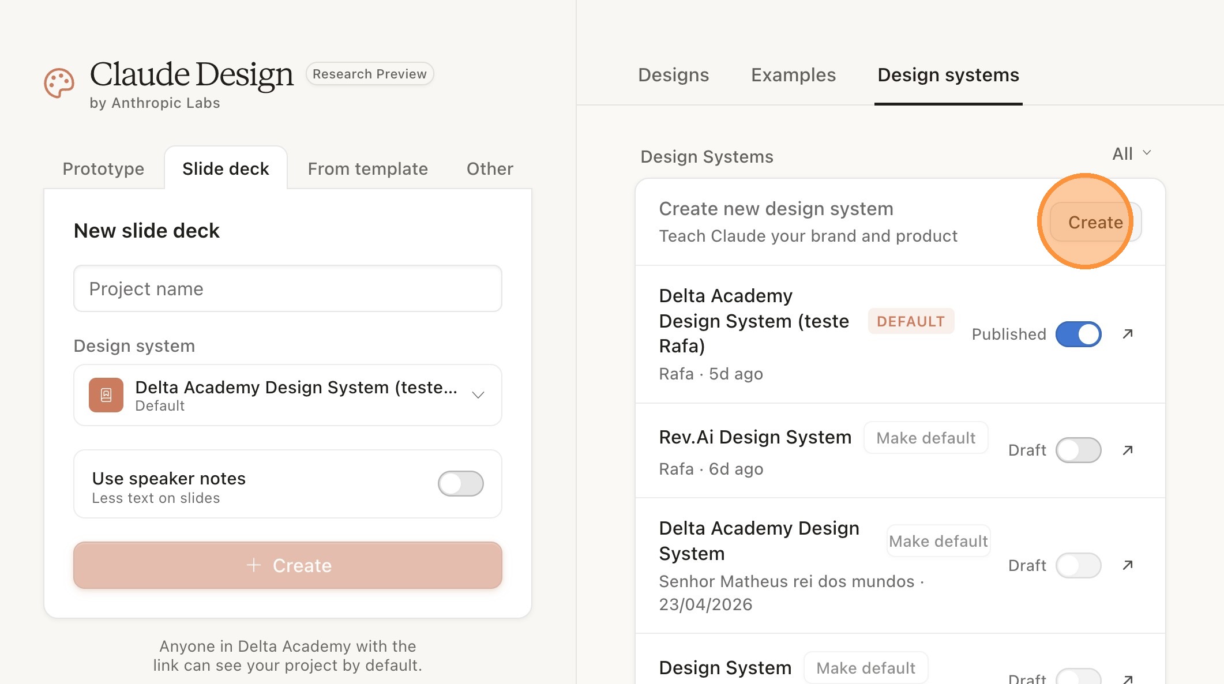Click 'New slide deck' heading
This screenshot has height=684, width=1224.
click(147, 231)
